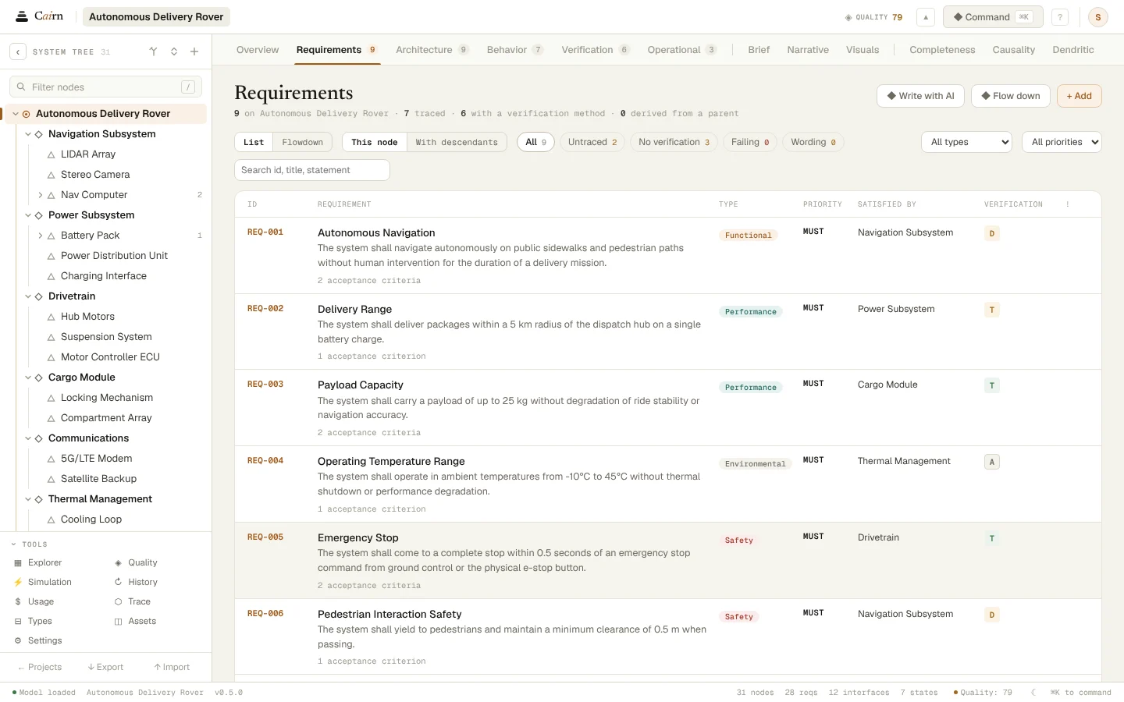Select the List view toggle

coord(254,142)
